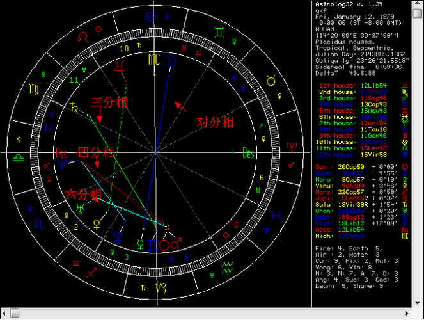Select the blue Moon crescent inside the wheel
Screen dimensions: 424x320
point(172,59)
